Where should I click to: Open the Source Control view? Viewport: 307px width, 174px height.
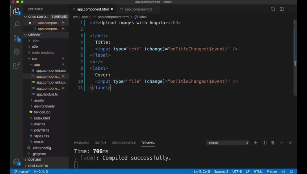(x=16, y=38)
